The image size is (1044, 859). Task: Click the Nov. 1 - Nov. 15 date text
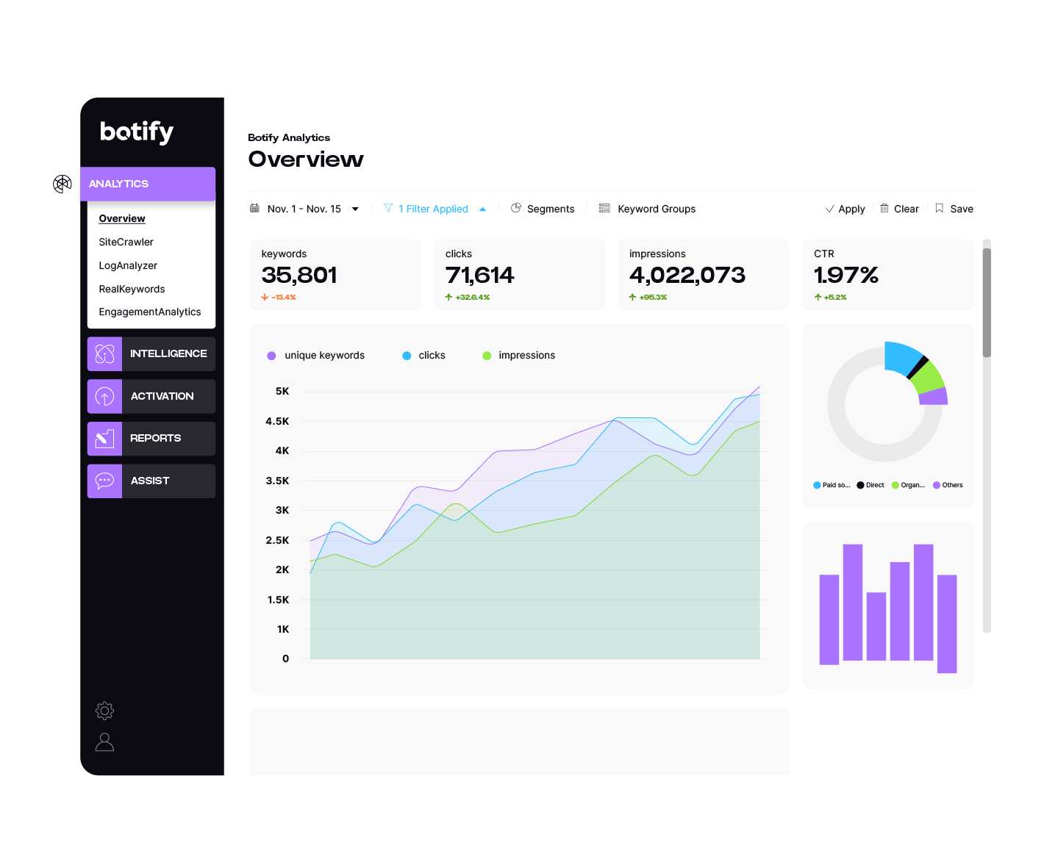pos(304,209)
